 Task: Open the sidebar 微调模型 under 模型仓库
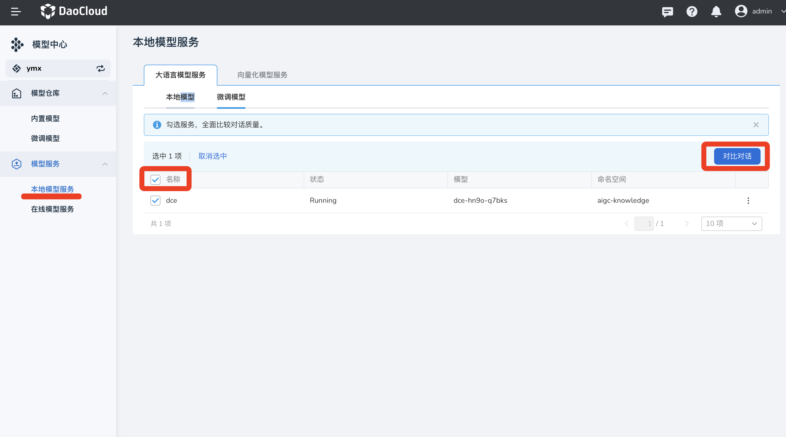point(45,138)
